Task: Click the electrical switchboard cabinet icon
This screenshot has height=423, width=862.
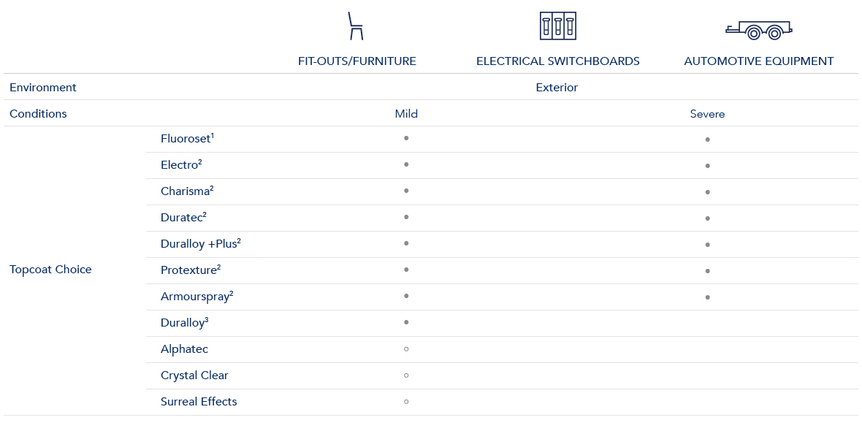Action: tap(557, 26)
